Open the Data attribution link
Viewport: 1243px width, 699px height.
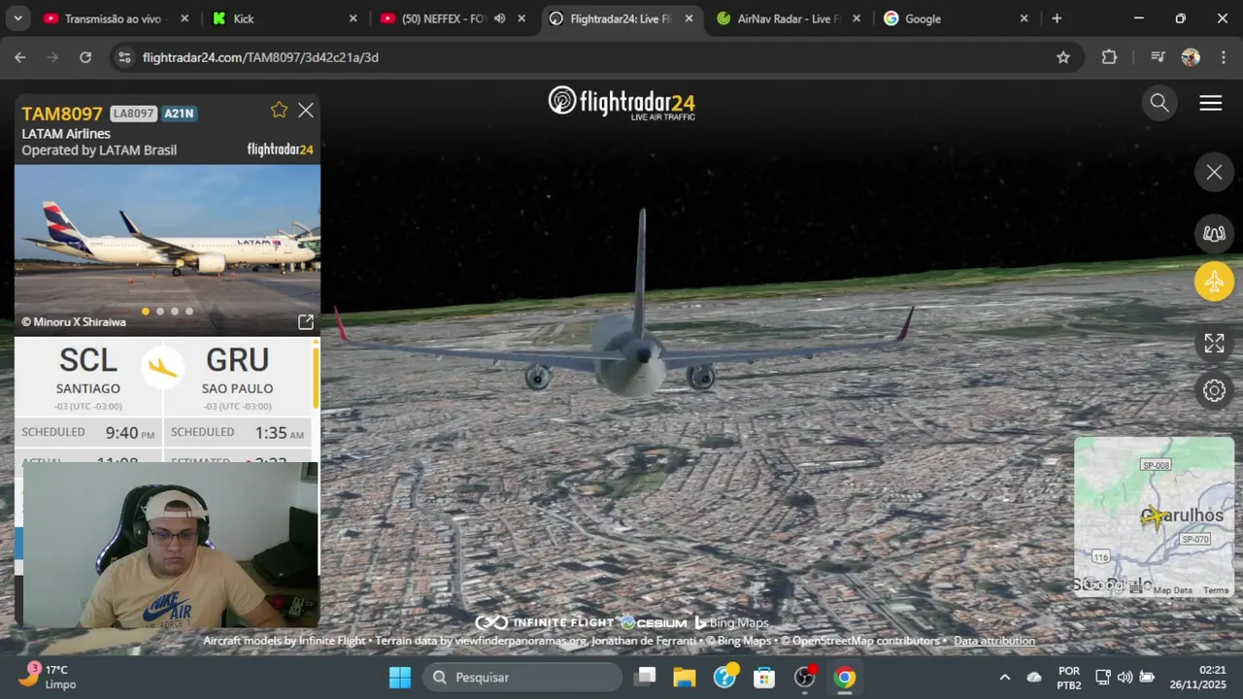coord(994,641)
